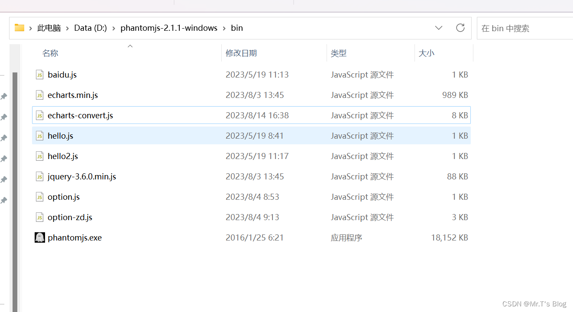Image resolution: width=573 pixels, height=312 pixels.
Task: Select the echarts.min.js file name
Action: coord(73,95)
